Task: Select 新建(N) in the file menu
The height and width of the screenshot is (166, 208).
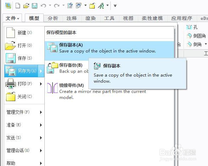Action: (x=24, y=33)
